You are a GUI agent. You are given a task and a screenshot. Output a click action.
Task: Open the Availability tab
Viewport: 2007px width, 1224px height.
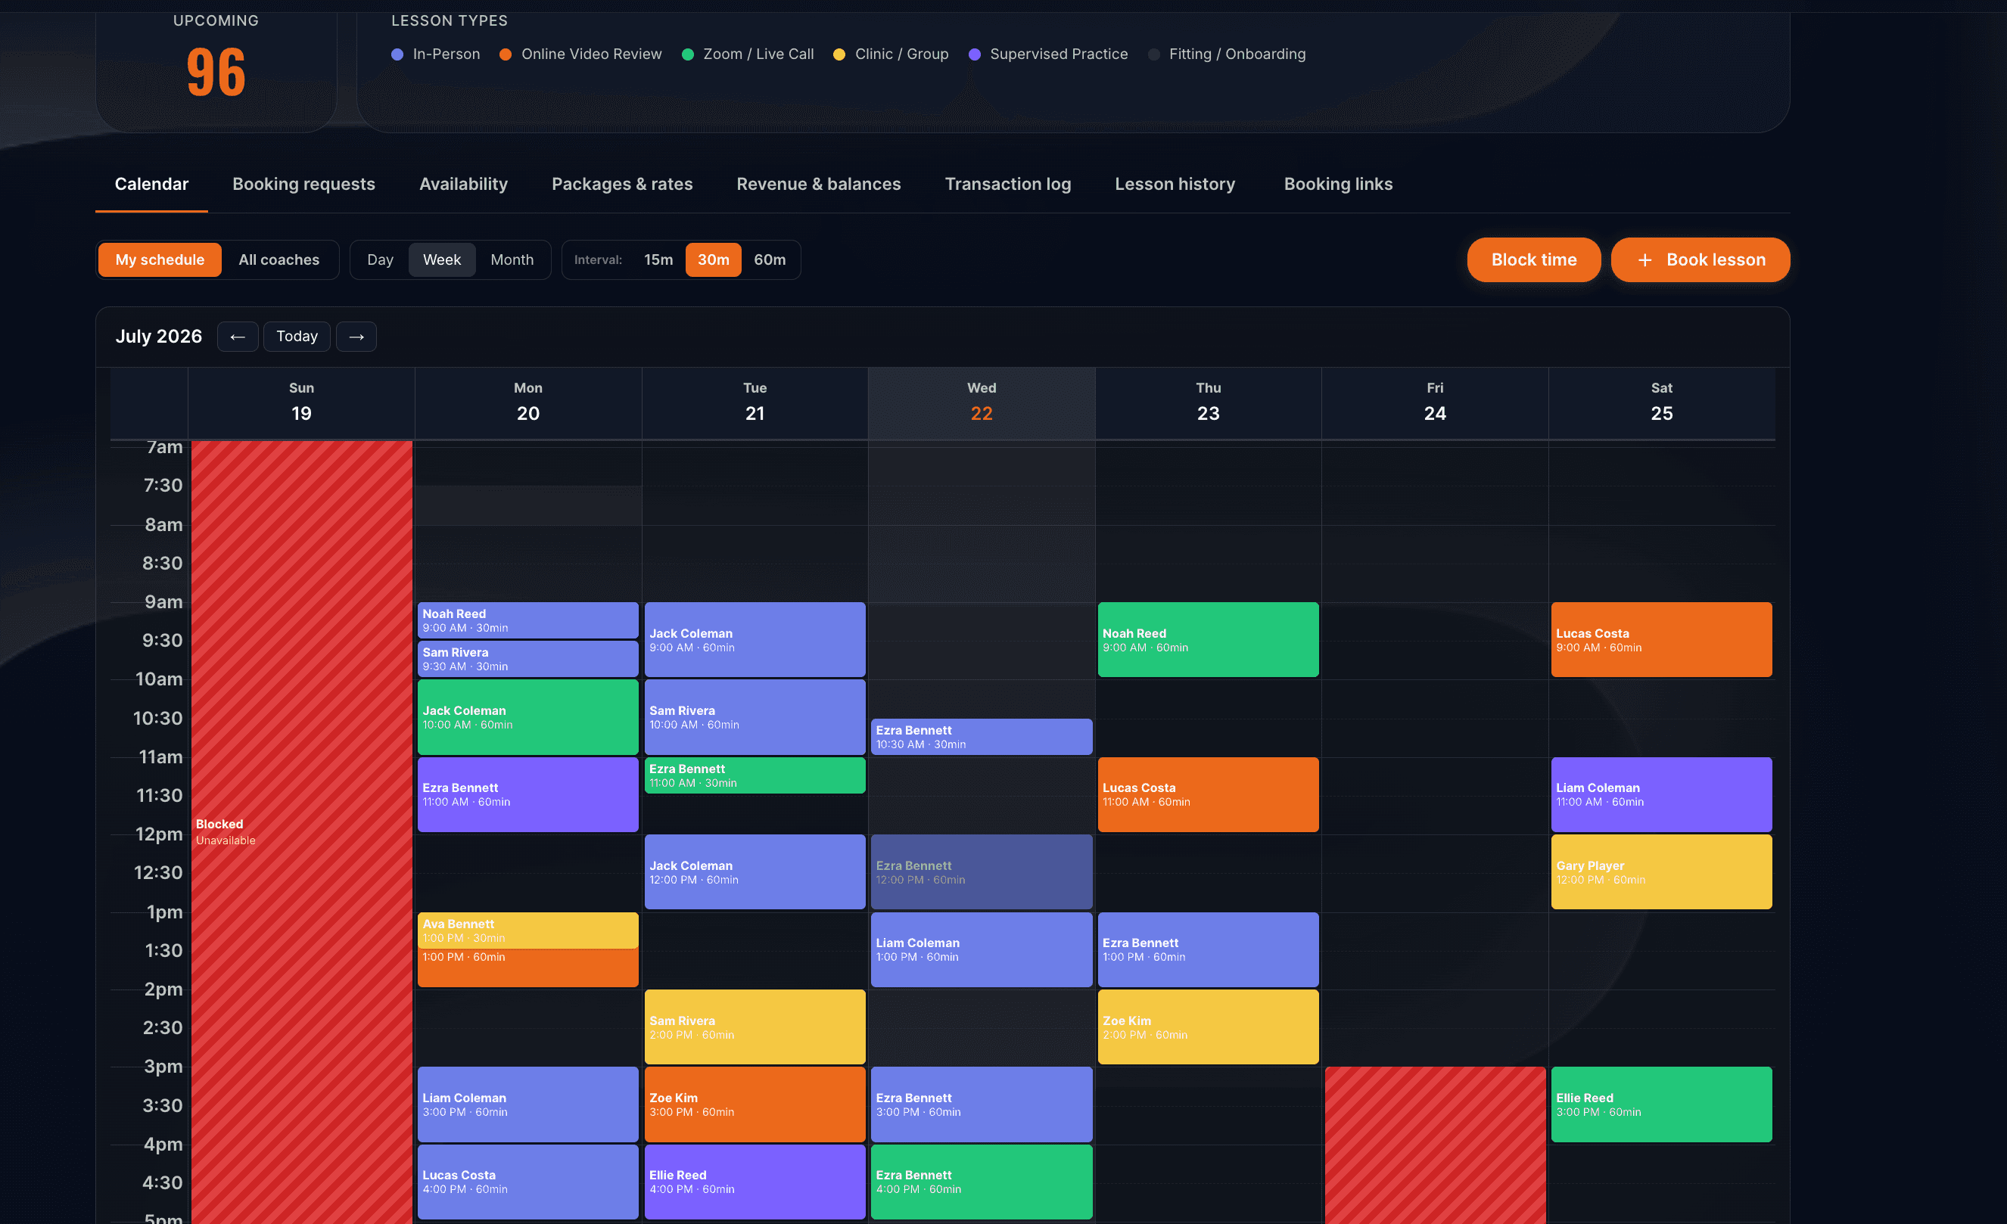coord(463,184)
